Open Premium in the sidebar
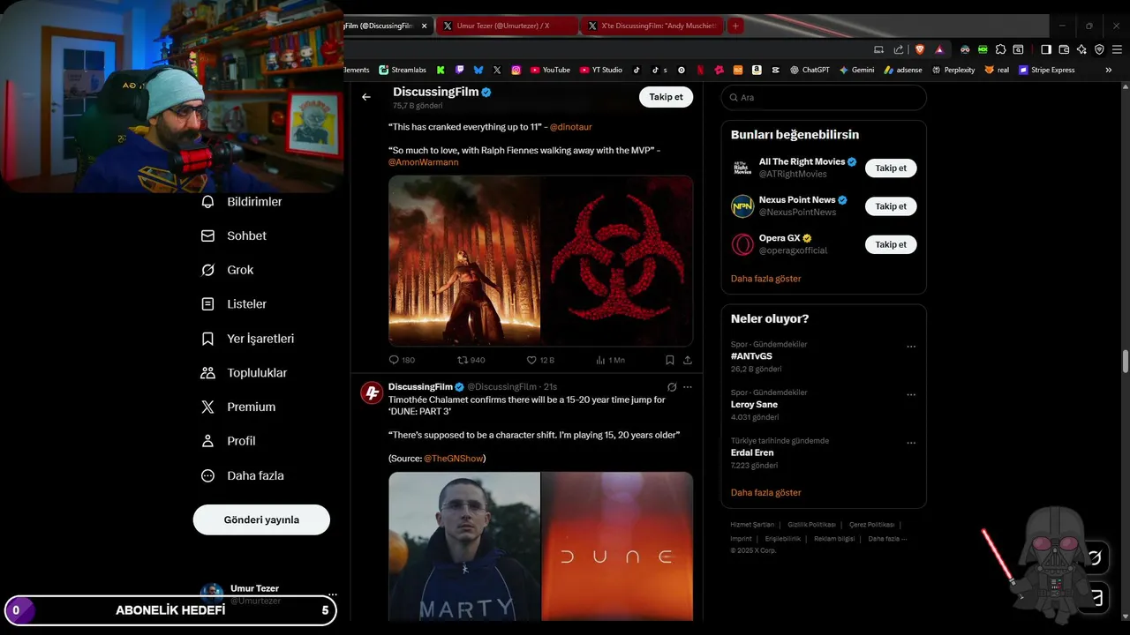 click(238, 407)
